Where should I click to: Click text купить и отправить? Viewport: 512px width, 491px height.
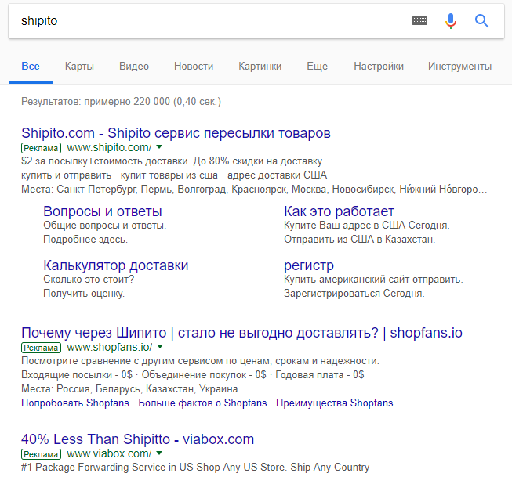(67, 175)
